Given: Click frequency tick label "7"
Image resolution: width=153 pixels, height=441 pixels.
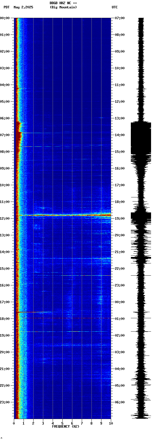Looking at the screenshot, I should (82, 423).
